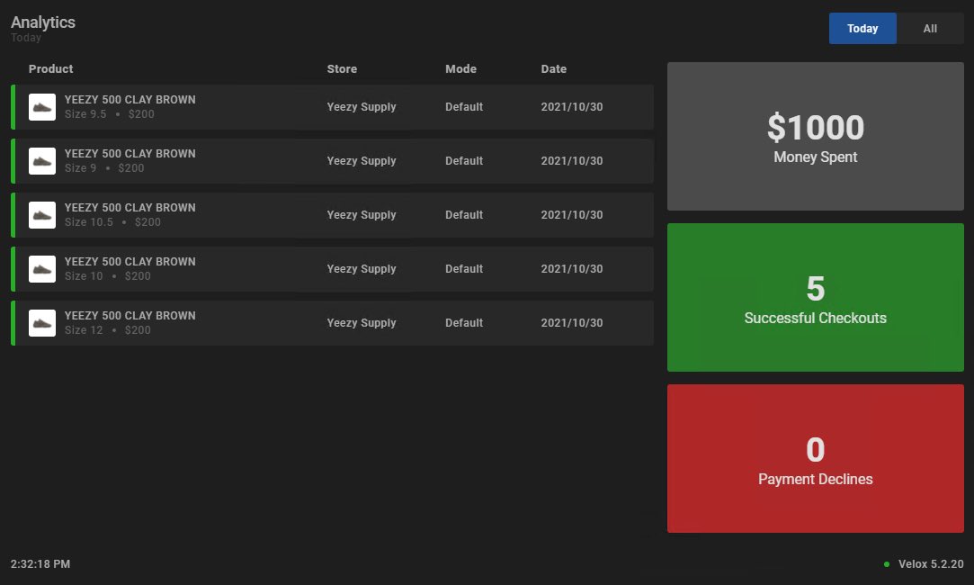974x585 pixels.
Task: Click Yeezy Supply in the Size 10 row
Action: coord(362,269)
